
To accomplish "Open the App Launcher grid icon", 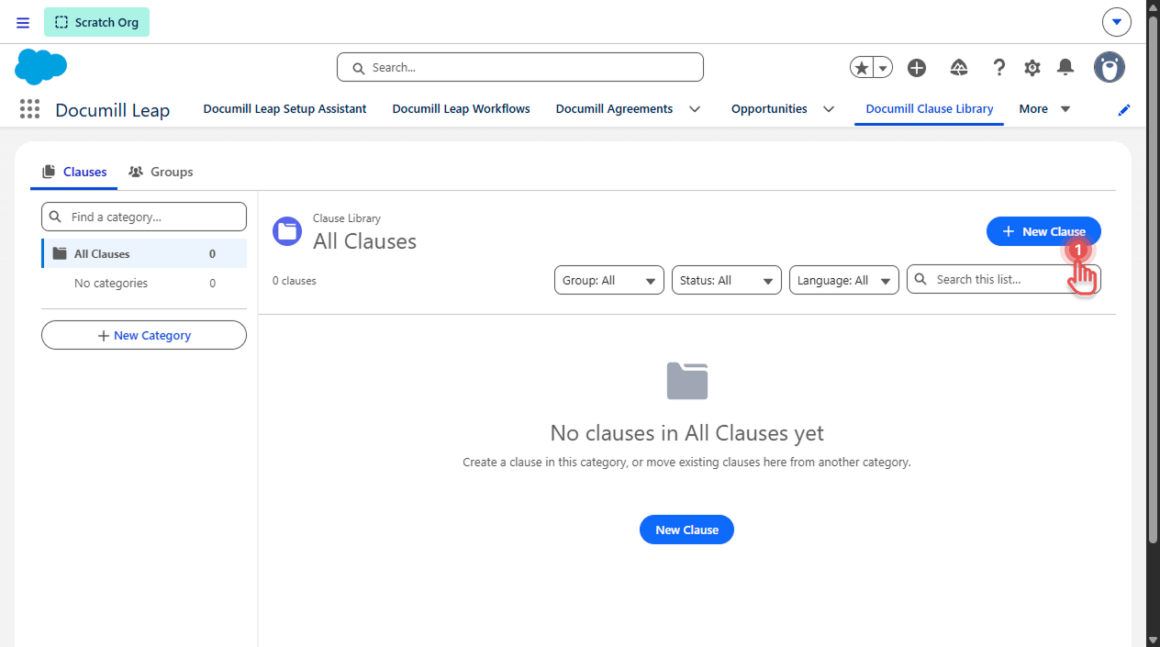I will pyautogui.click(x=29, y=109).
